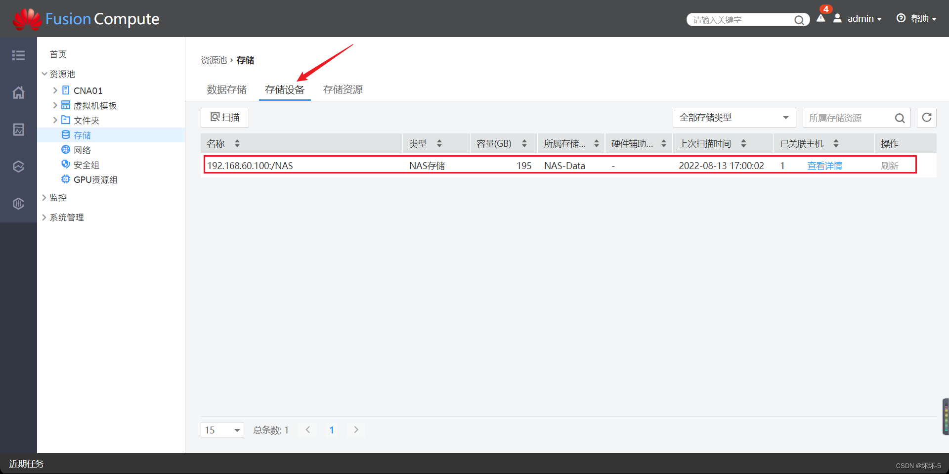The height and width of the screenshot is (474, 949).
Task: Click the security shield icon in left rail
Action: 18,203
